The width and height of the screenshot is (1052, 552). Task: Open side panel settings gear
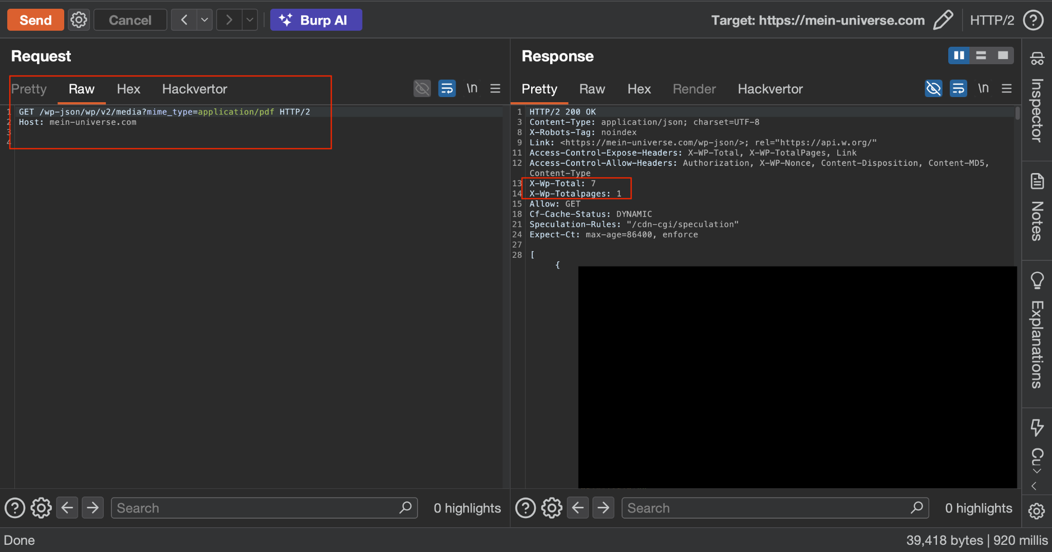click(1037, 511)
